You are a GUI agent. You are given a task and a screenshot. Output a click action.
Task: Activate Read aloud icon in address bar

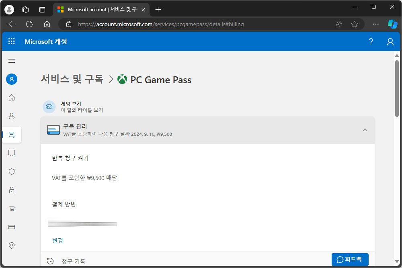coord(338,24)
